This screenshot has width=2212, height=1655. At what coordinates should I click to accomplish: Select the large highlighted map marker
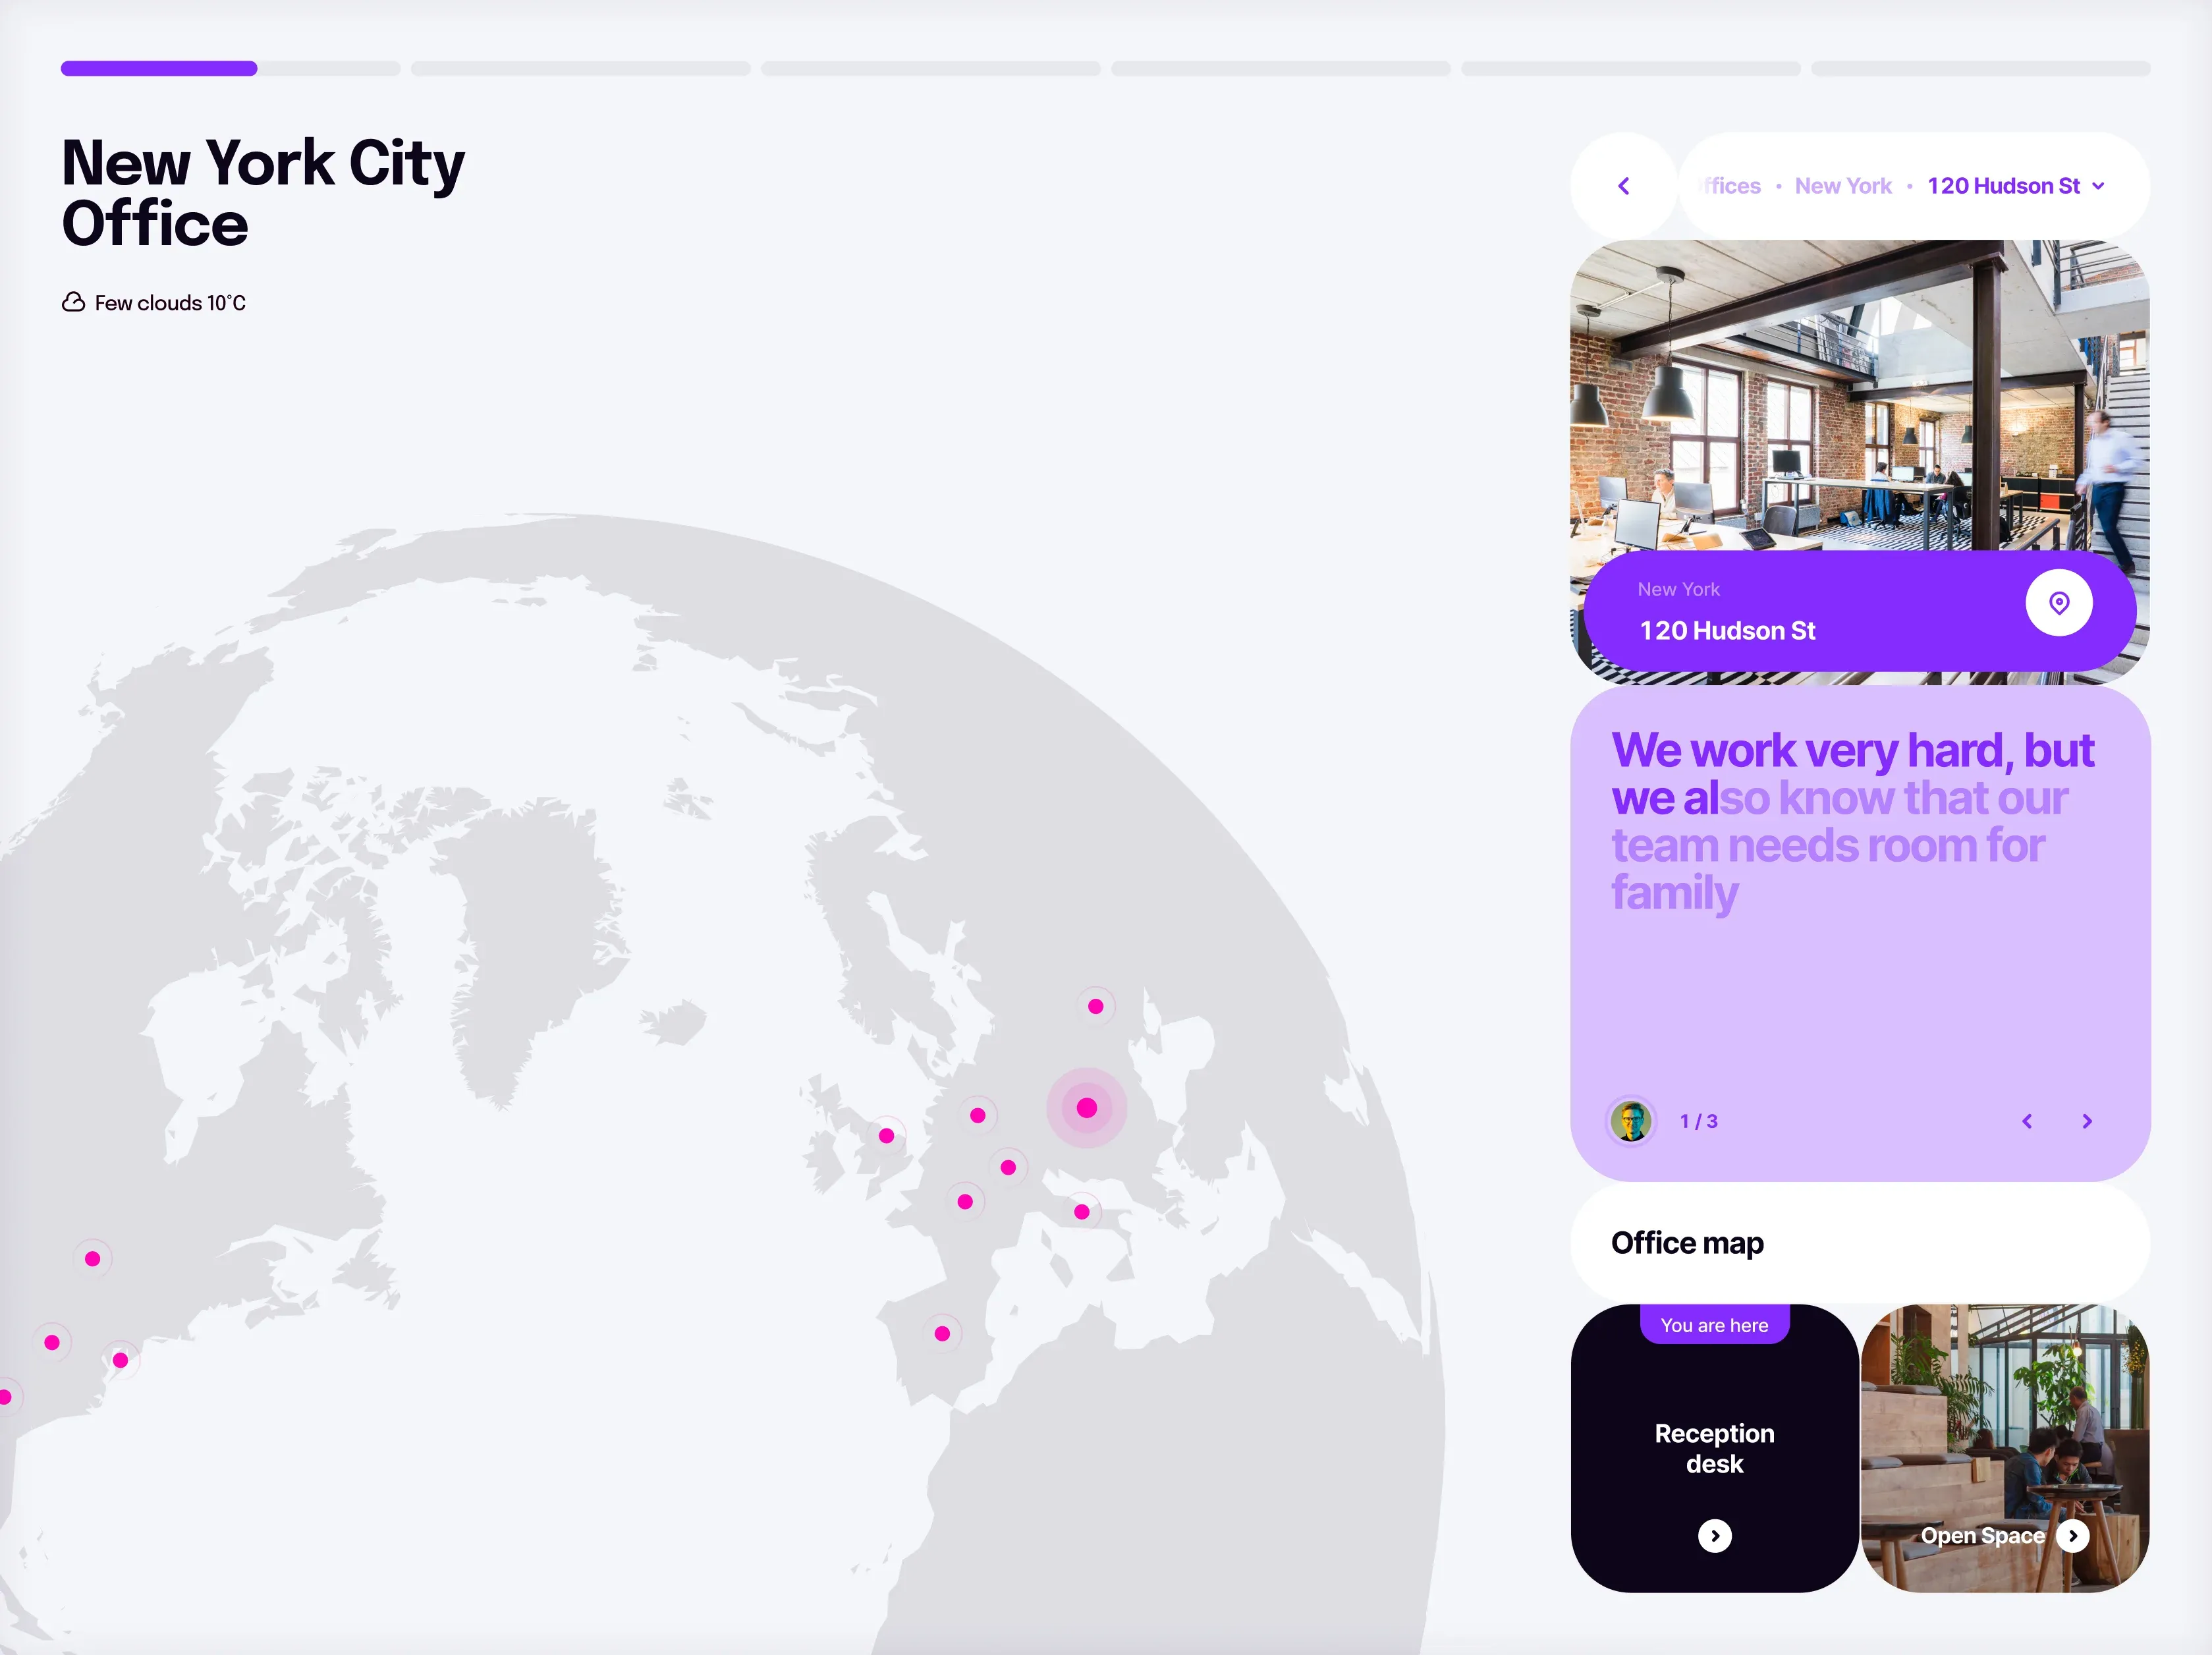(x=1086, y=1108)
